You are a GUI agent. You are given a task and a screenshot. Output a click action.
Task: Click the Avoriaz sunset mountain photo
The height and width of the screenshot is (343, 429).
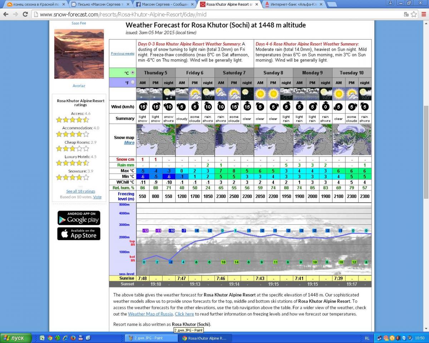(x=79, y=54)
